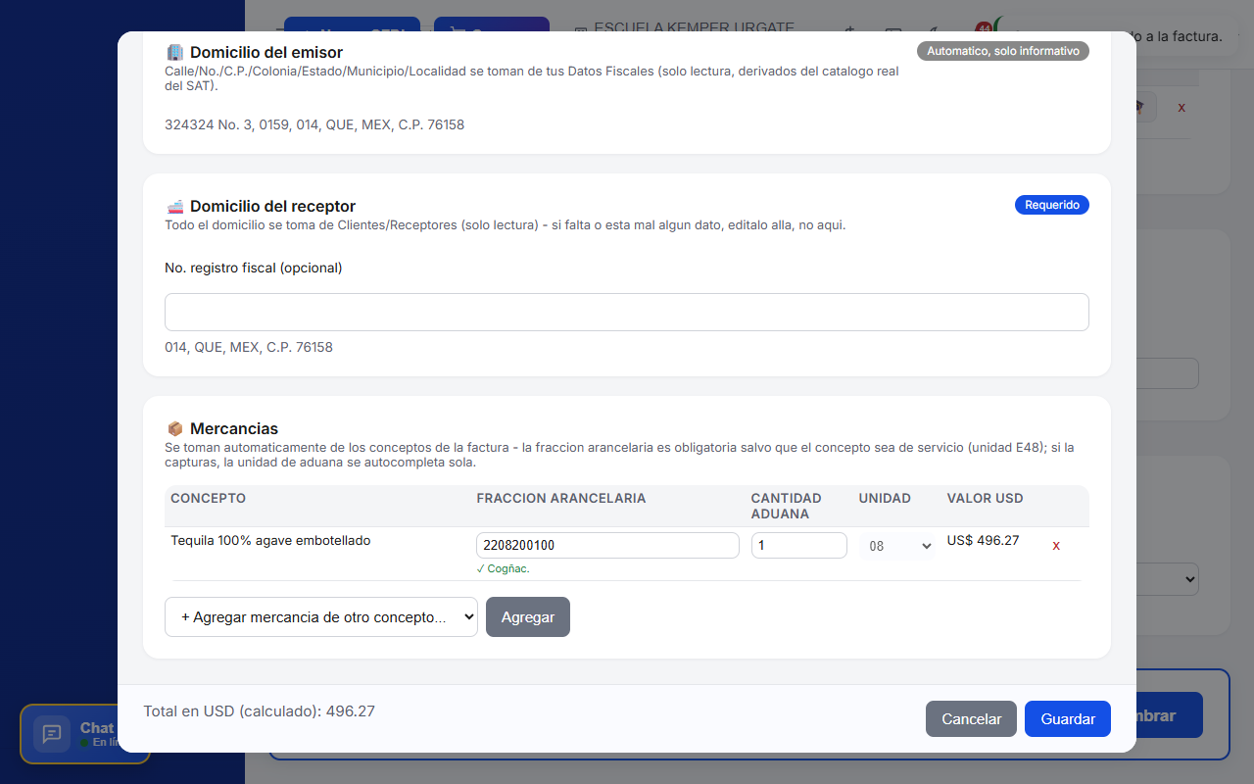
Task: Click the Domicilio del receptor heading
Action: pos(272,207)
